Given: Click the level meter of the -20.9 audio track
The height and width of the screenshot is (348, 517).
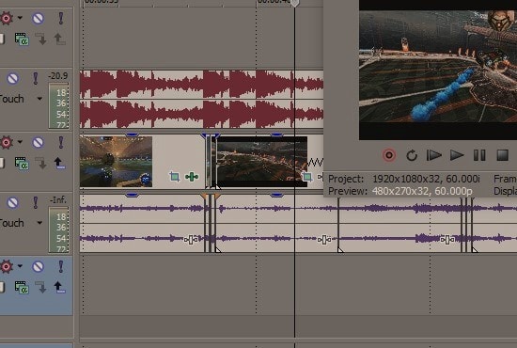Looking at the screenshot, I should click(58, 105).
